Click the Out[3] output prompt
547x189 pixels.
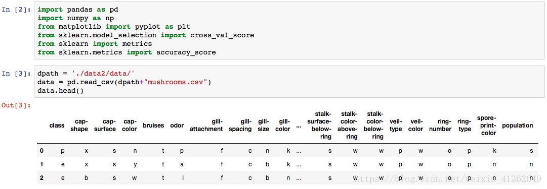[16, 105]
